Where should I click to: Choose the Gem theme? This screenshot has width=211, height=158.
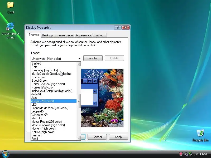coord(54,67)
